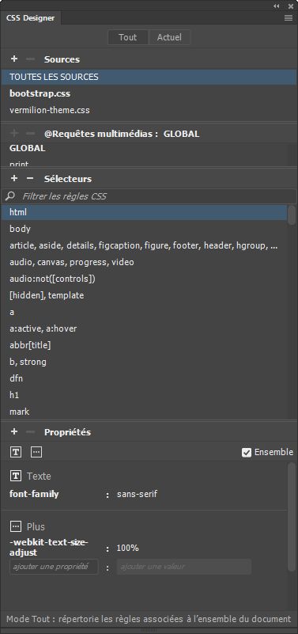Uncheck the Ensemble checkbox
The height and width of the screenshot is (634, 298).
247,453
